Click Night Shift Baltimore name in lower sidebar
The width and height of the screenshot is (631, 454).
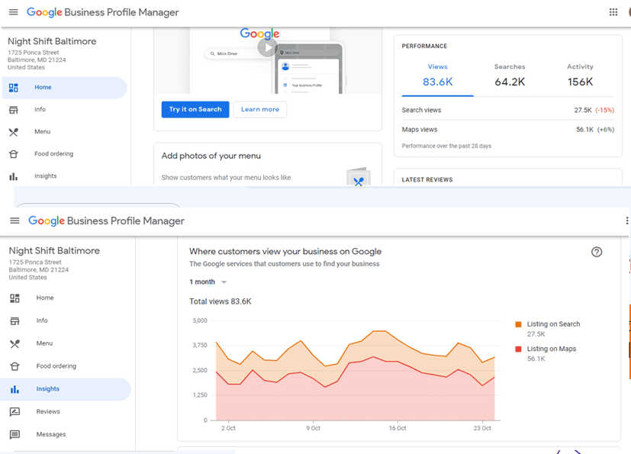pos(54,251)
